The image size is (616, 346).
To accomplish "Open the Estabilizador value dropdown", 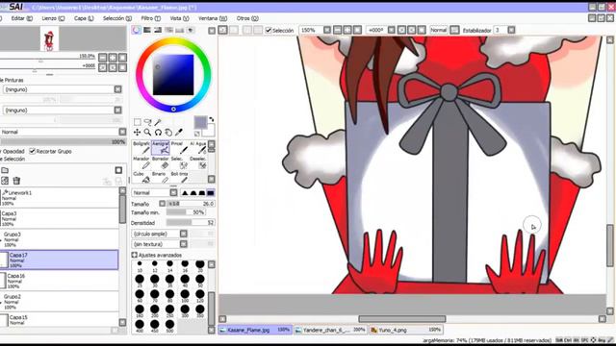I will tap(511, 30).
